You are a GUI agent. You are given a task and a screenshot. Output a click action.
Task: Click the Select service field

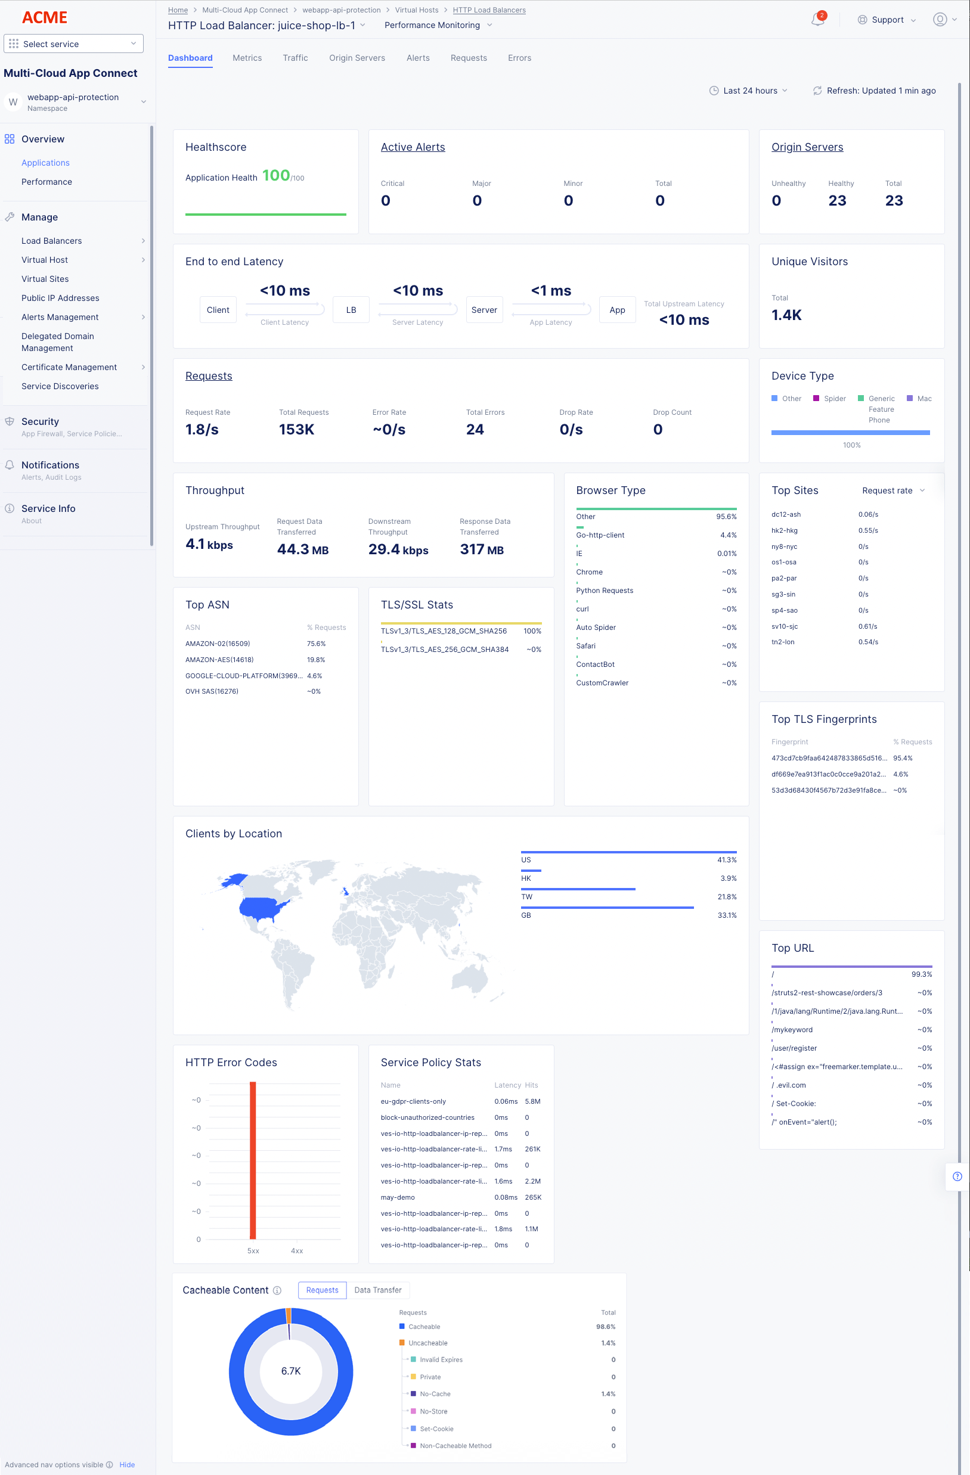73,44
